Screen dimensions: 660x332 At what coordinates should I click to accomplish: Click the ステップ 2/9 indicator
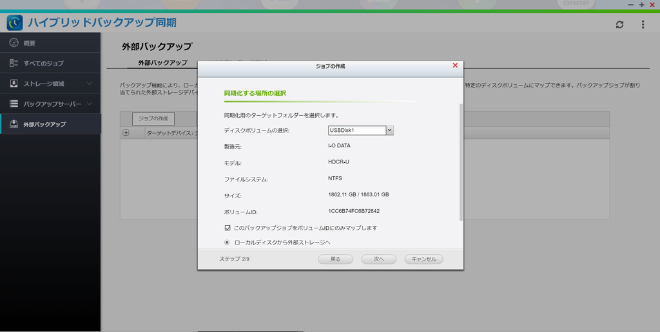click(234, 259)
